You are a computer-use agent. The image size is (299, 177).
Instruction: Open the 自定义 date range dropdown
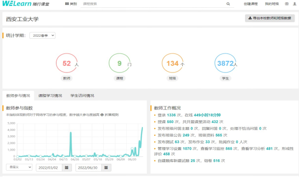click(x=19, y=167)
